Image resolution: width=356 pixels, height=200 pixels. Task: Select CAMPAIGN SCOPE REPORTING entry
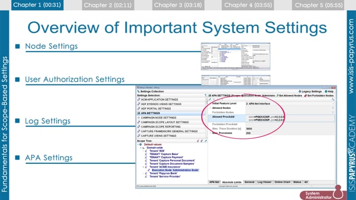click(x=161, y=127)
